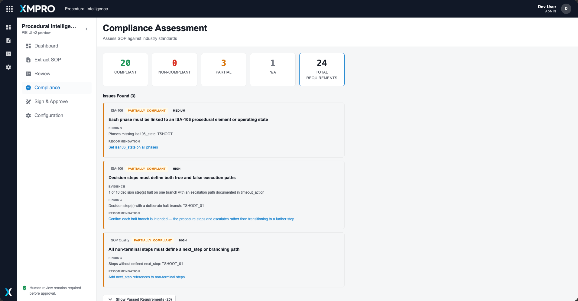This screenshot has width=578, height=301.
Task: Open the app launcher grid icon
Action: pos(10,9)
